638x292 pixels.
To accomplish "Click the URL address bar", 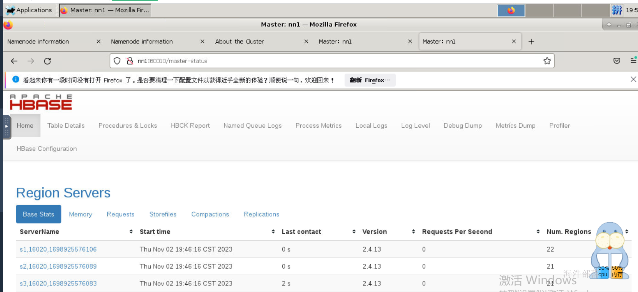I will pos(332,61).
